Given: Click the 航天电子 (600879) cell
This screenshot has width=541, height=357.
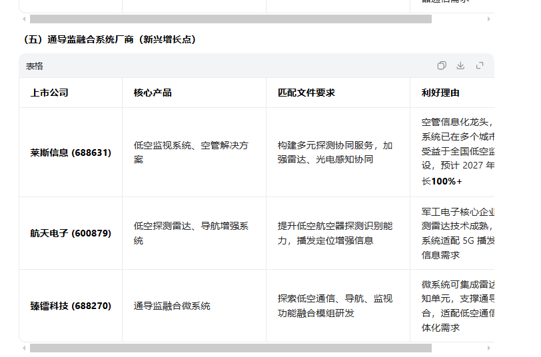Looking at the screenshot, I should (71, 233).
